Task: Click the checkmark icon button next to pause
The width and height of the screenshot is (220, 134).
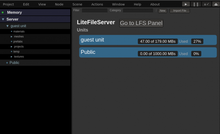Action: pyautogui.click(x=206, y=4)
